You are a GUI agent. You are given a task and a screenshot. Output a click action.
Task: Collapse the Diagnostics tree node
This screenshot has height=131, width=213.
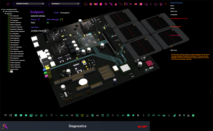5,14
